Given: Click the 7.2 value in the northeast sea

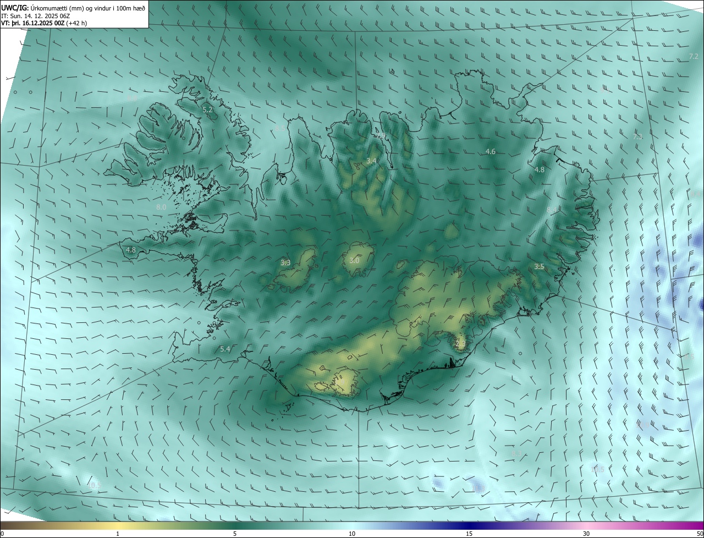Looking at the screenshot, I should pyautogui.click(x=694, y=57).
